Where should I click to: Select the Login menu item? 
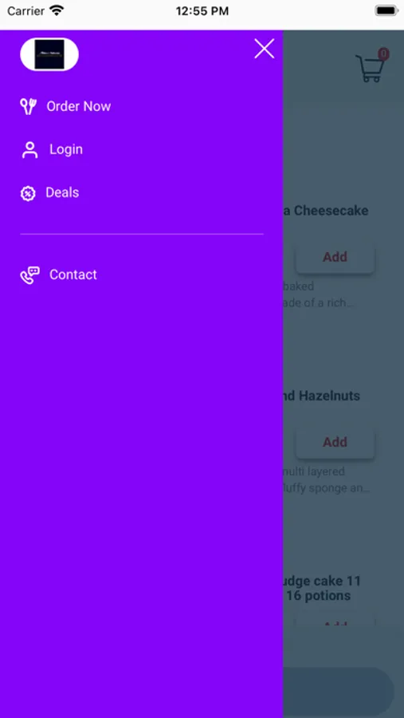66,149
